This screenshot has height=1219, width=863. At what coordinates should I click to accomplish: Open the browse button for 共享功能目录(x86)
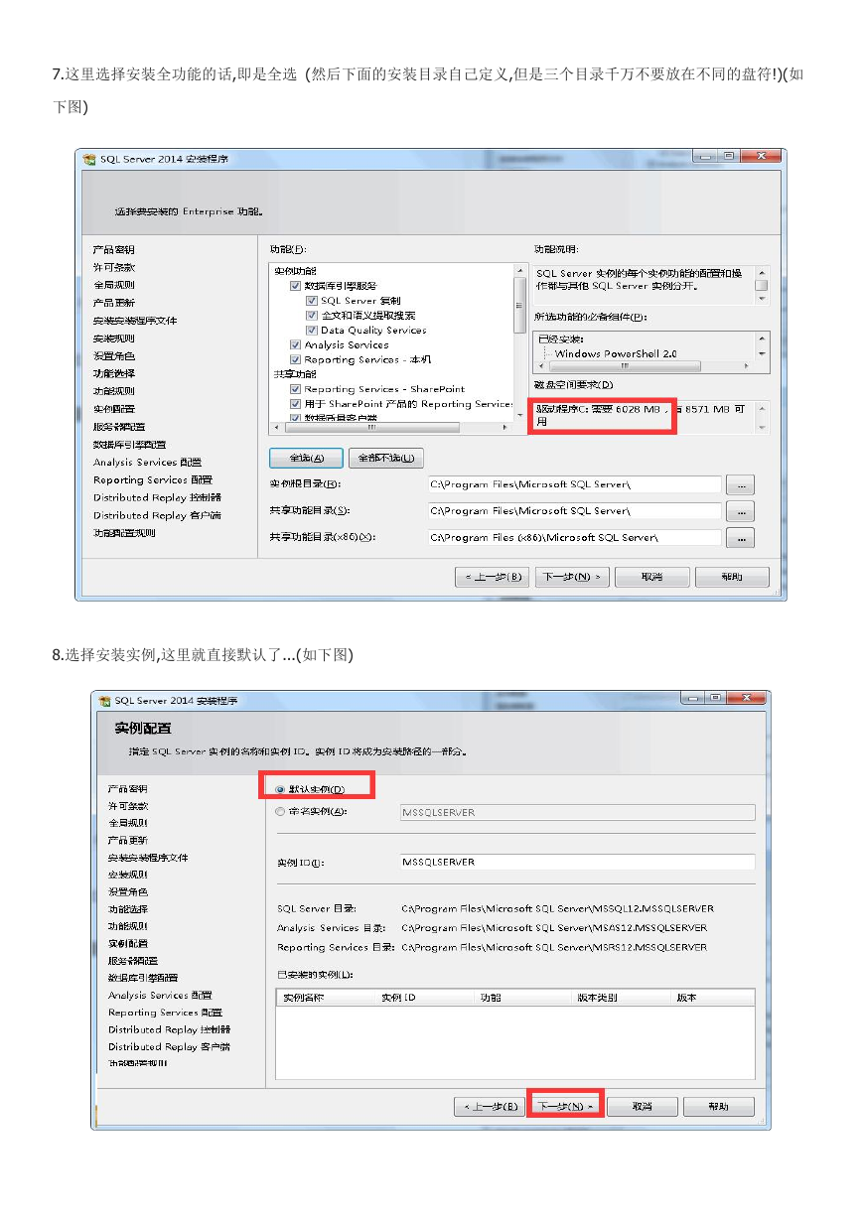point(740,537)
